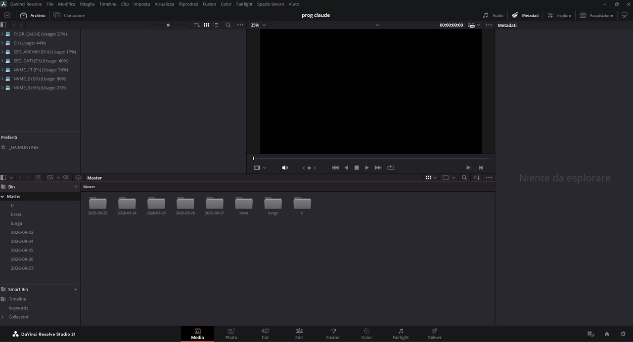
Task: Open the media pool three-dot options
Action: click(x=489, y=177)
